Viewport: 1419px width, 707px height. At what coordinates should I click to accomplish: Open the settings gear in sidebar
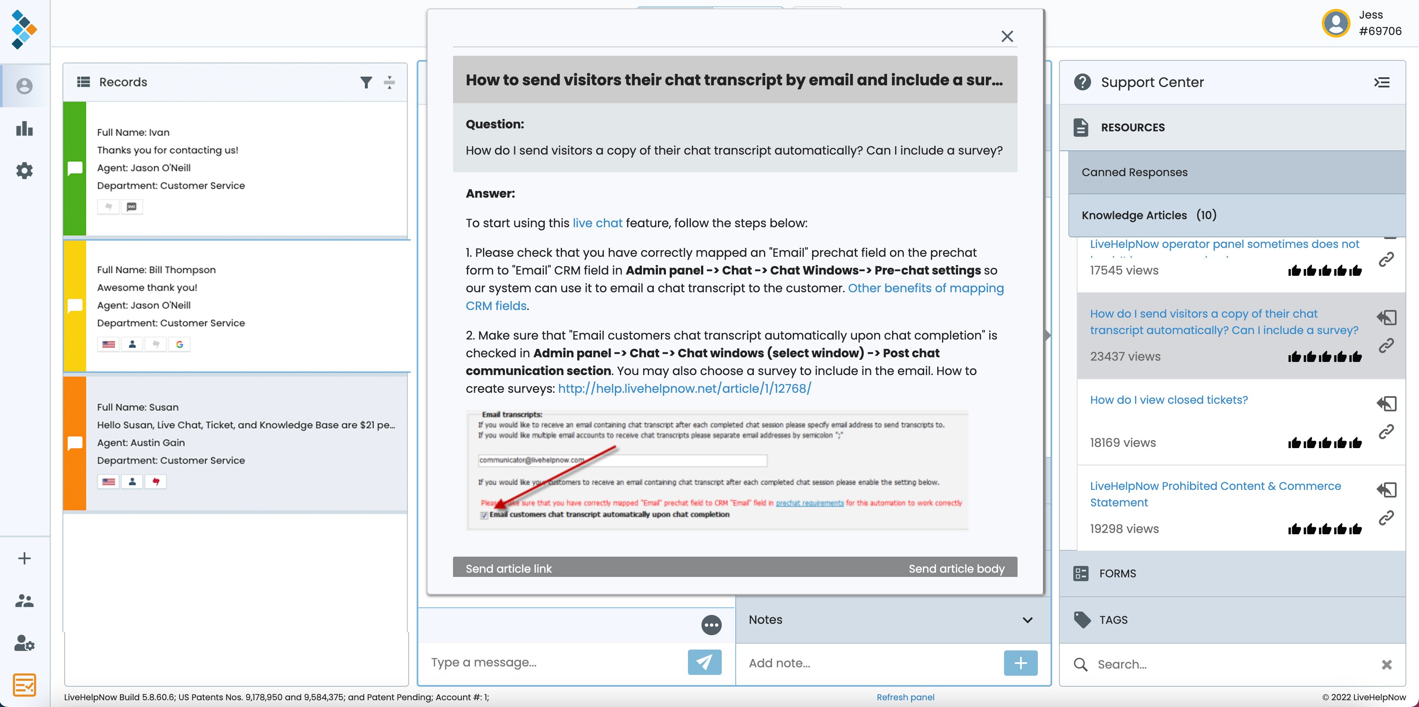(24, 171)
